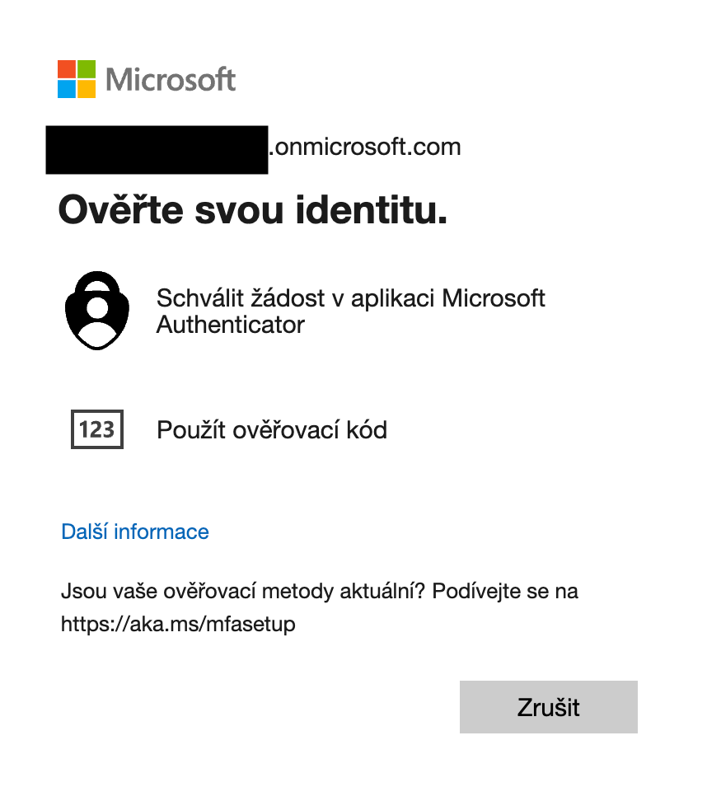Image resolution: width=707 pixels, height=801 pixels.
Task: Click the .onmicrosoft.com account text
Action: coord(365,148)
